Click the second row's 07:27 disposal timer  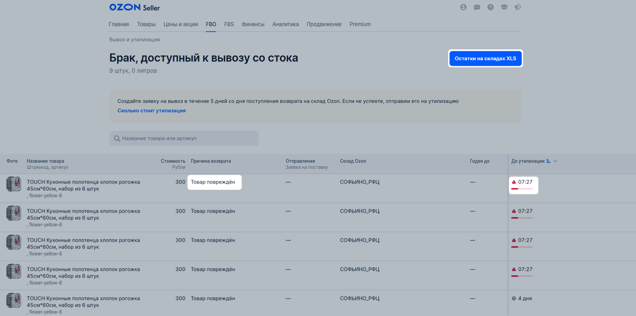pos(525,211)
